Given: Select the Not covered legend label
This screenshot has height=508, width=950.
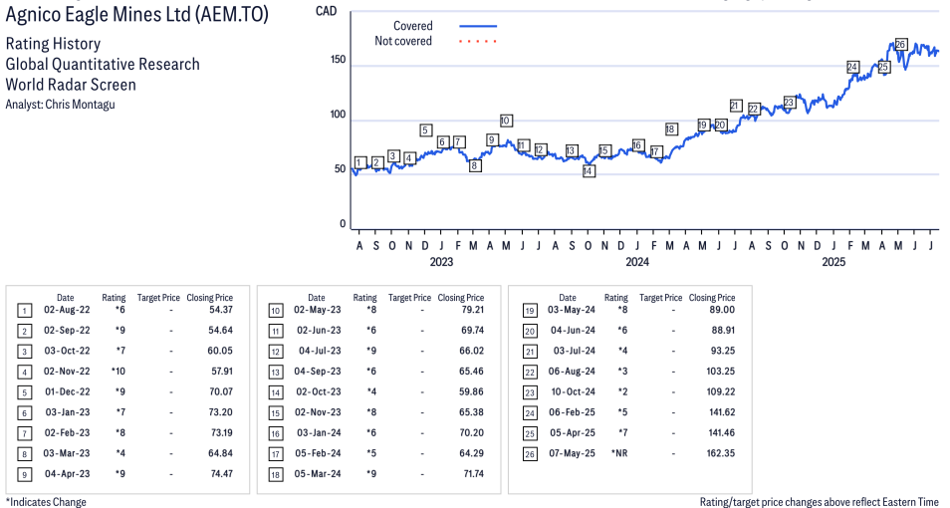Looking at the screenshot, I should 403,41.
